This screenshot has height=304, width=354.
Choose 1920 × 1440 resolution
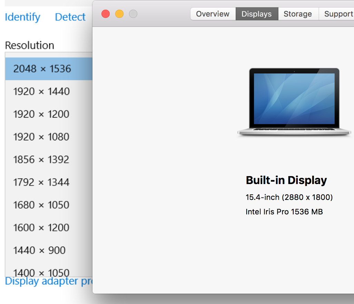(49, 92)
